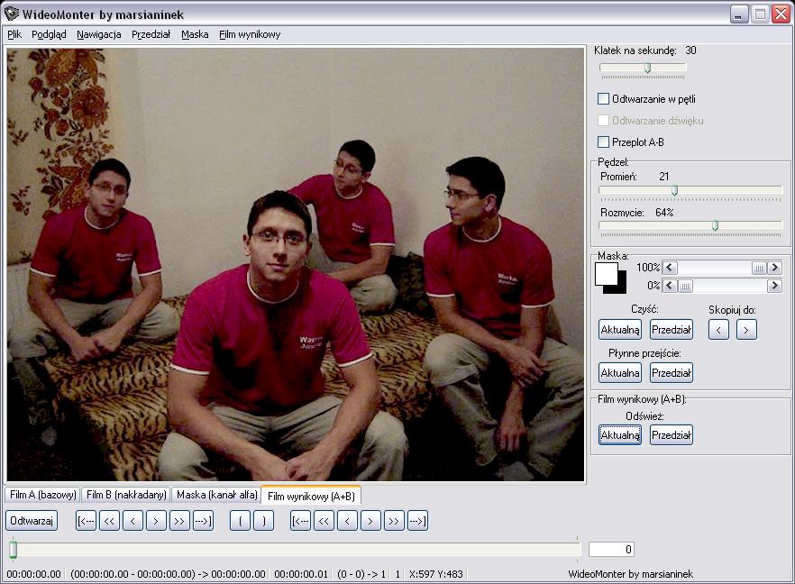Toggle the 'Przeplot A-B' checkbox
Viewport: 795px width, 584px height.
pos(604,142)
